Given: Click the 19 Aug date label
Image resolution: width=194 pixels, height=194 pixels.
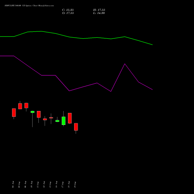Looking at the screenshot, I should [x=75, y=184].
